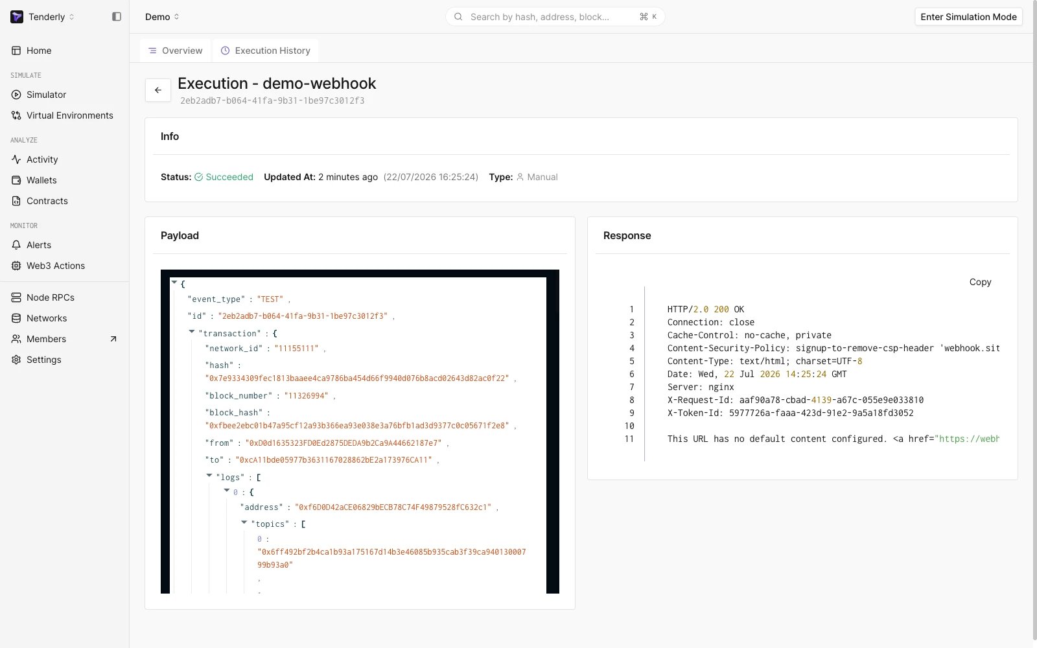Switch to the Overview tab
This screenshot has height=648, width=1037.
175,51
